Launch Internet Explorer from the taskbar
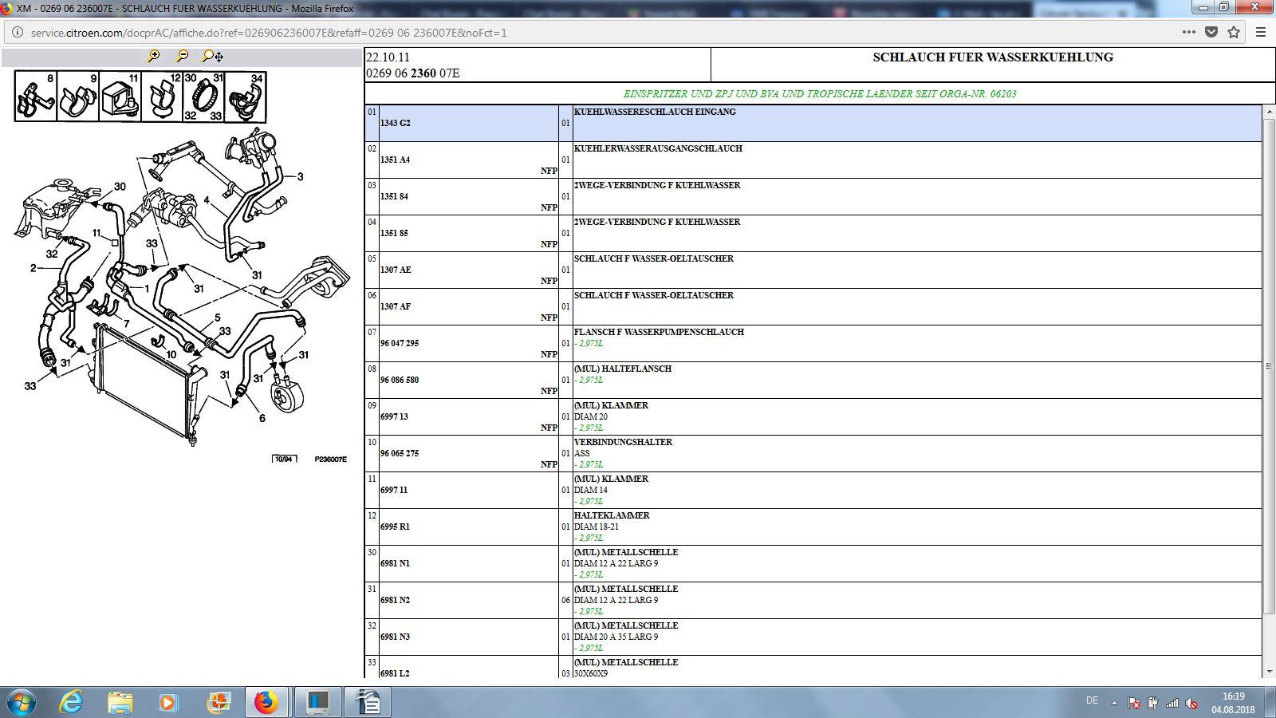The height and width of the screenshot is (718, 1276). coord(72,702)
